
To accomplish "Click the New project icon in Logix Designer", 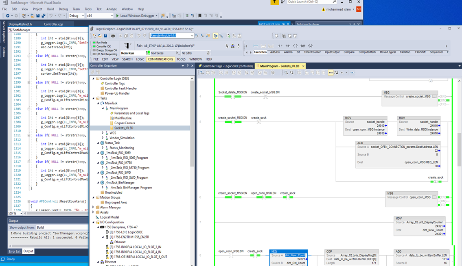I will pyautogui.click(x=94, y=36).
